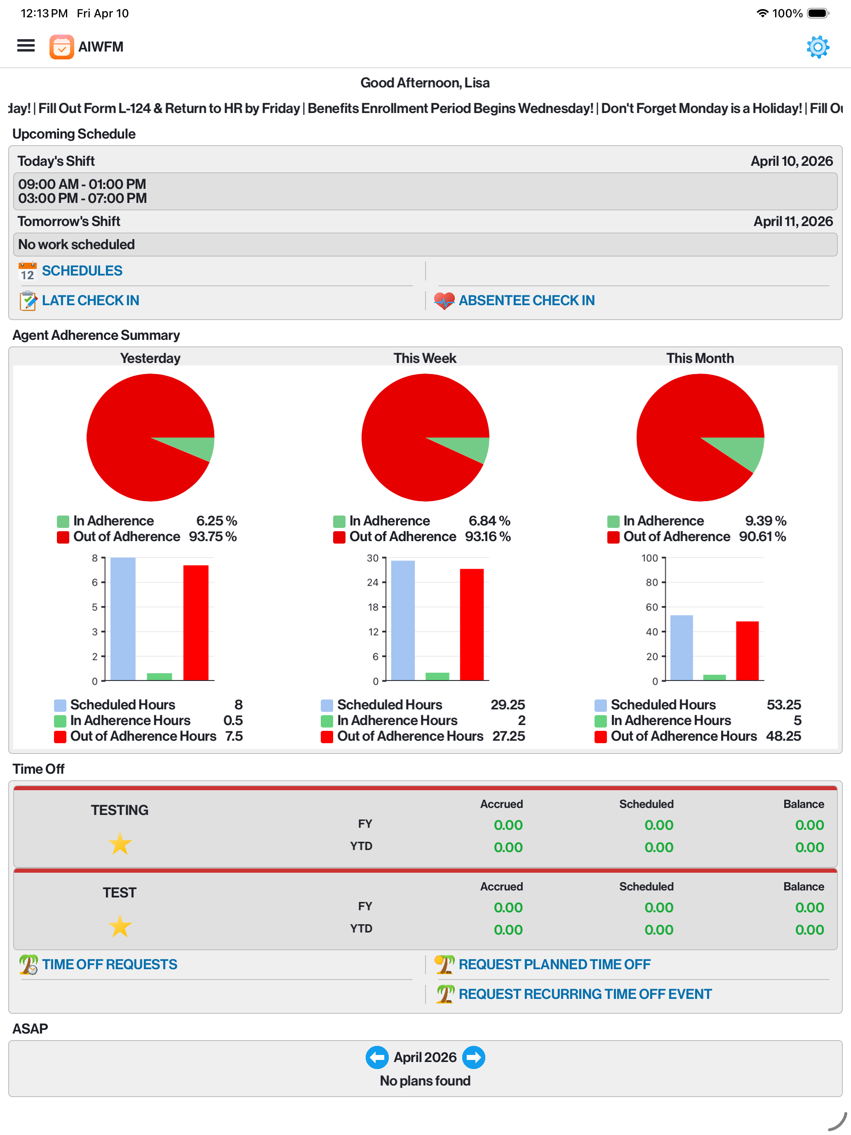Tap the 'Today's Shift' label

(56, 161)
